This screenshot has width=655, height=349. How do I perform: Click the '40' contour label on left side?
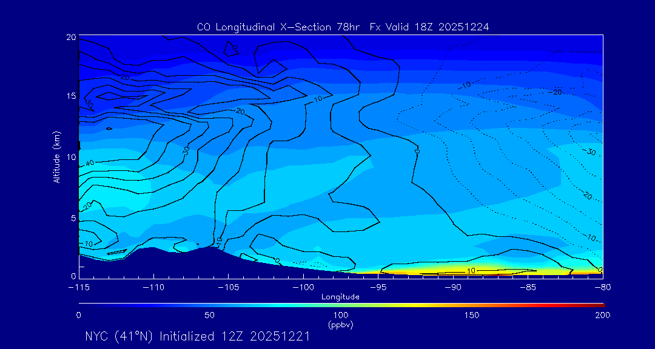90,162
